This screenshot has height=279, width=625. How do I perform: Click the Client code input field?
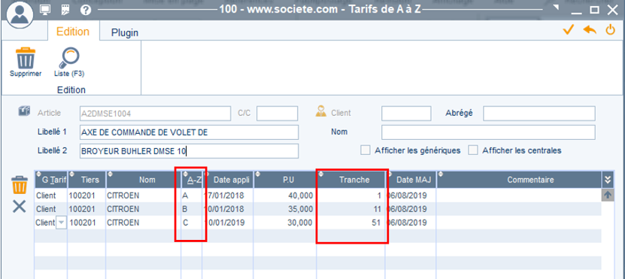pos(406,114)
